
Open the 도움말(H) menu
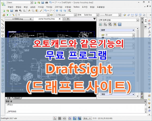coord(101,7)
